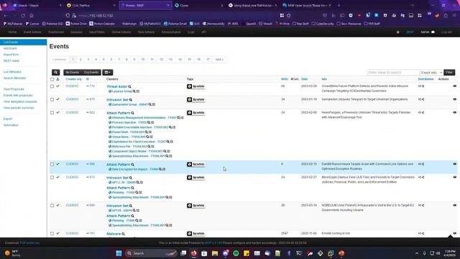The image size is (460, 259).
Task: Open the Input Filters navbar menu
Action: [97, 32]
